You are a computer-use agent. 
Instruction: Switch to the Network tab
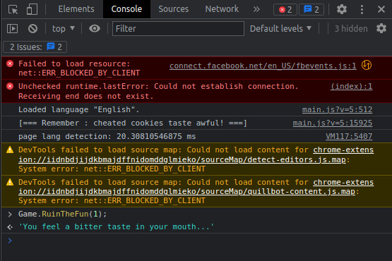(222, 9)
